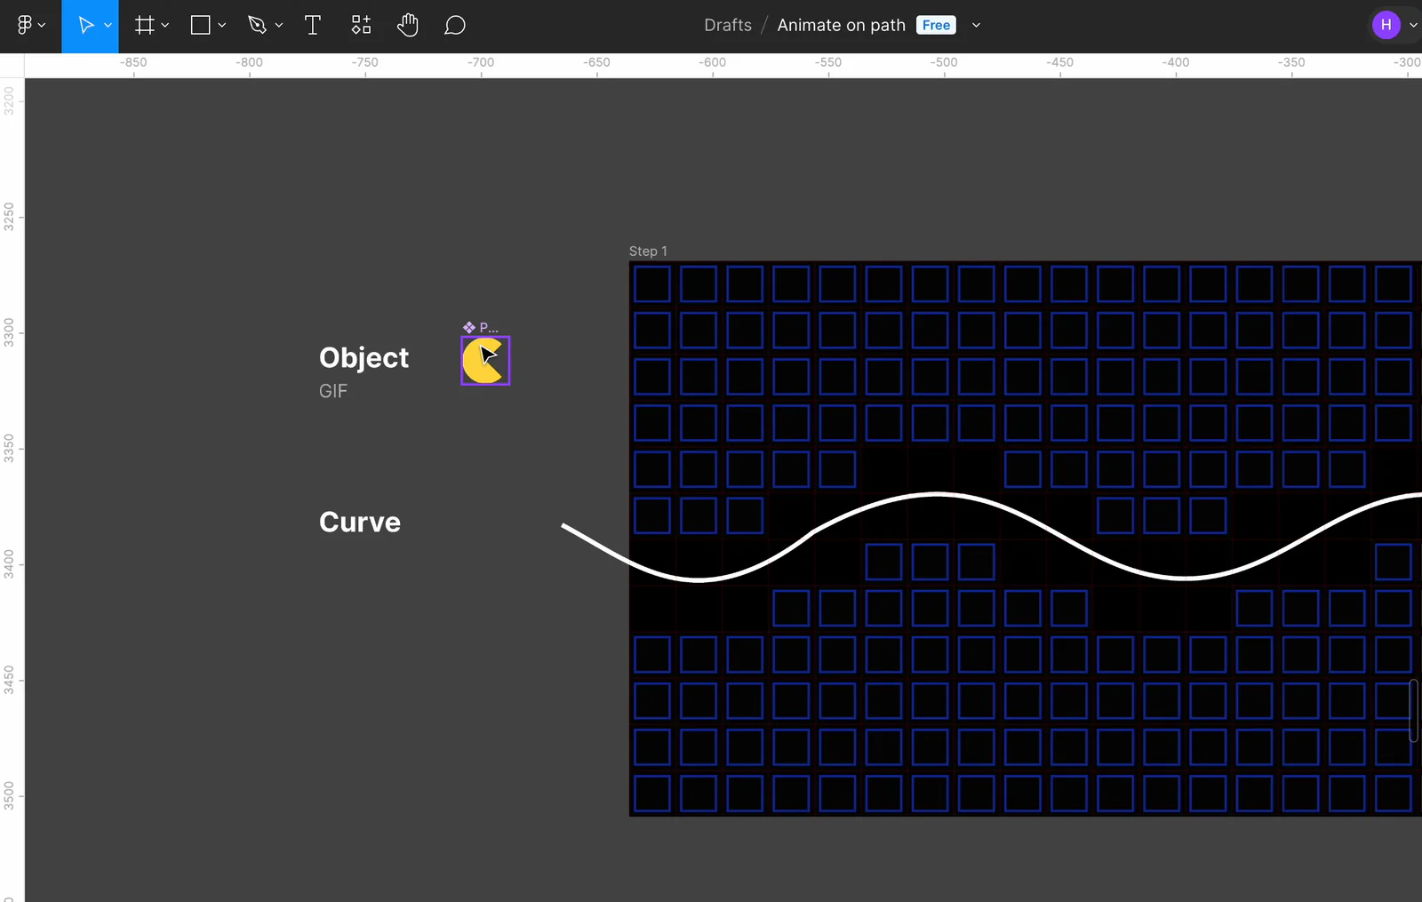Open the file name options chevron
Screen dimensions: 1422x902
click(976, 26)
